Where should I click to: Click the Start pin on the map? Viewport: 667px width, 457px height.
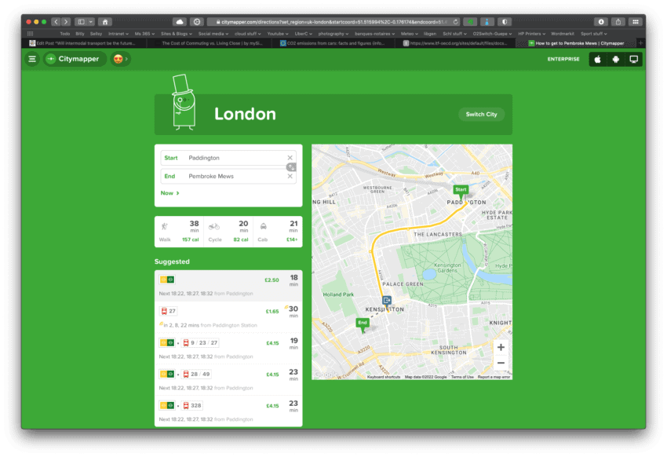pos(461,192)
